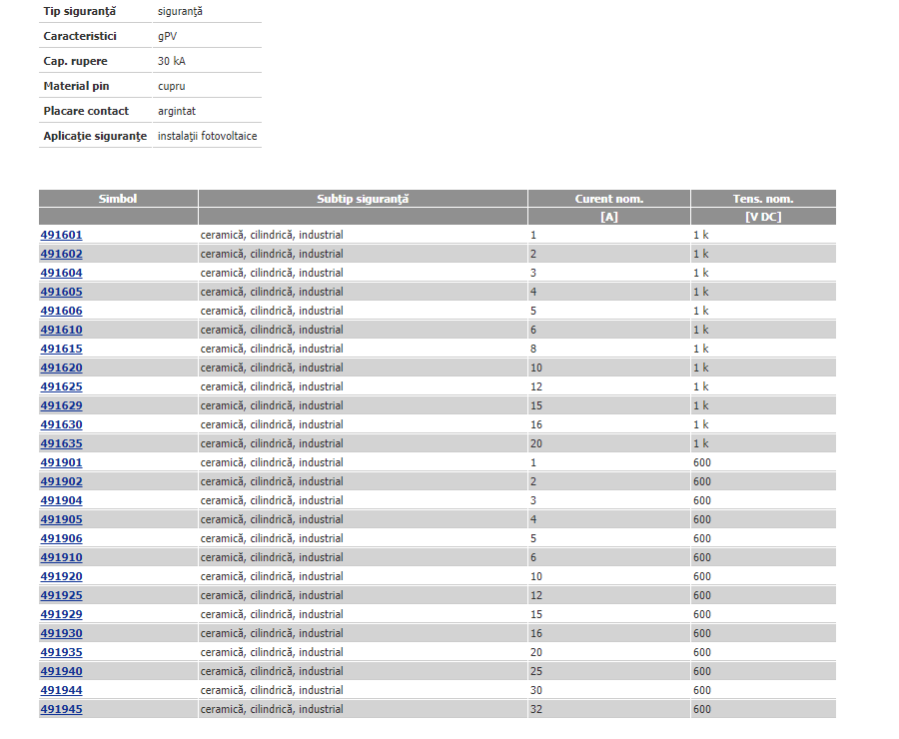Select the 491610 product link

[x=61, y=330]
